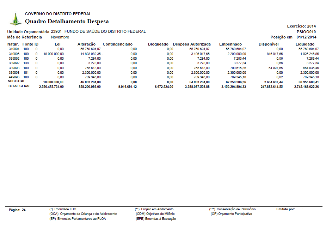Click the "Natur." column header
The image size is (332, 235).
(x=13, y=44)
